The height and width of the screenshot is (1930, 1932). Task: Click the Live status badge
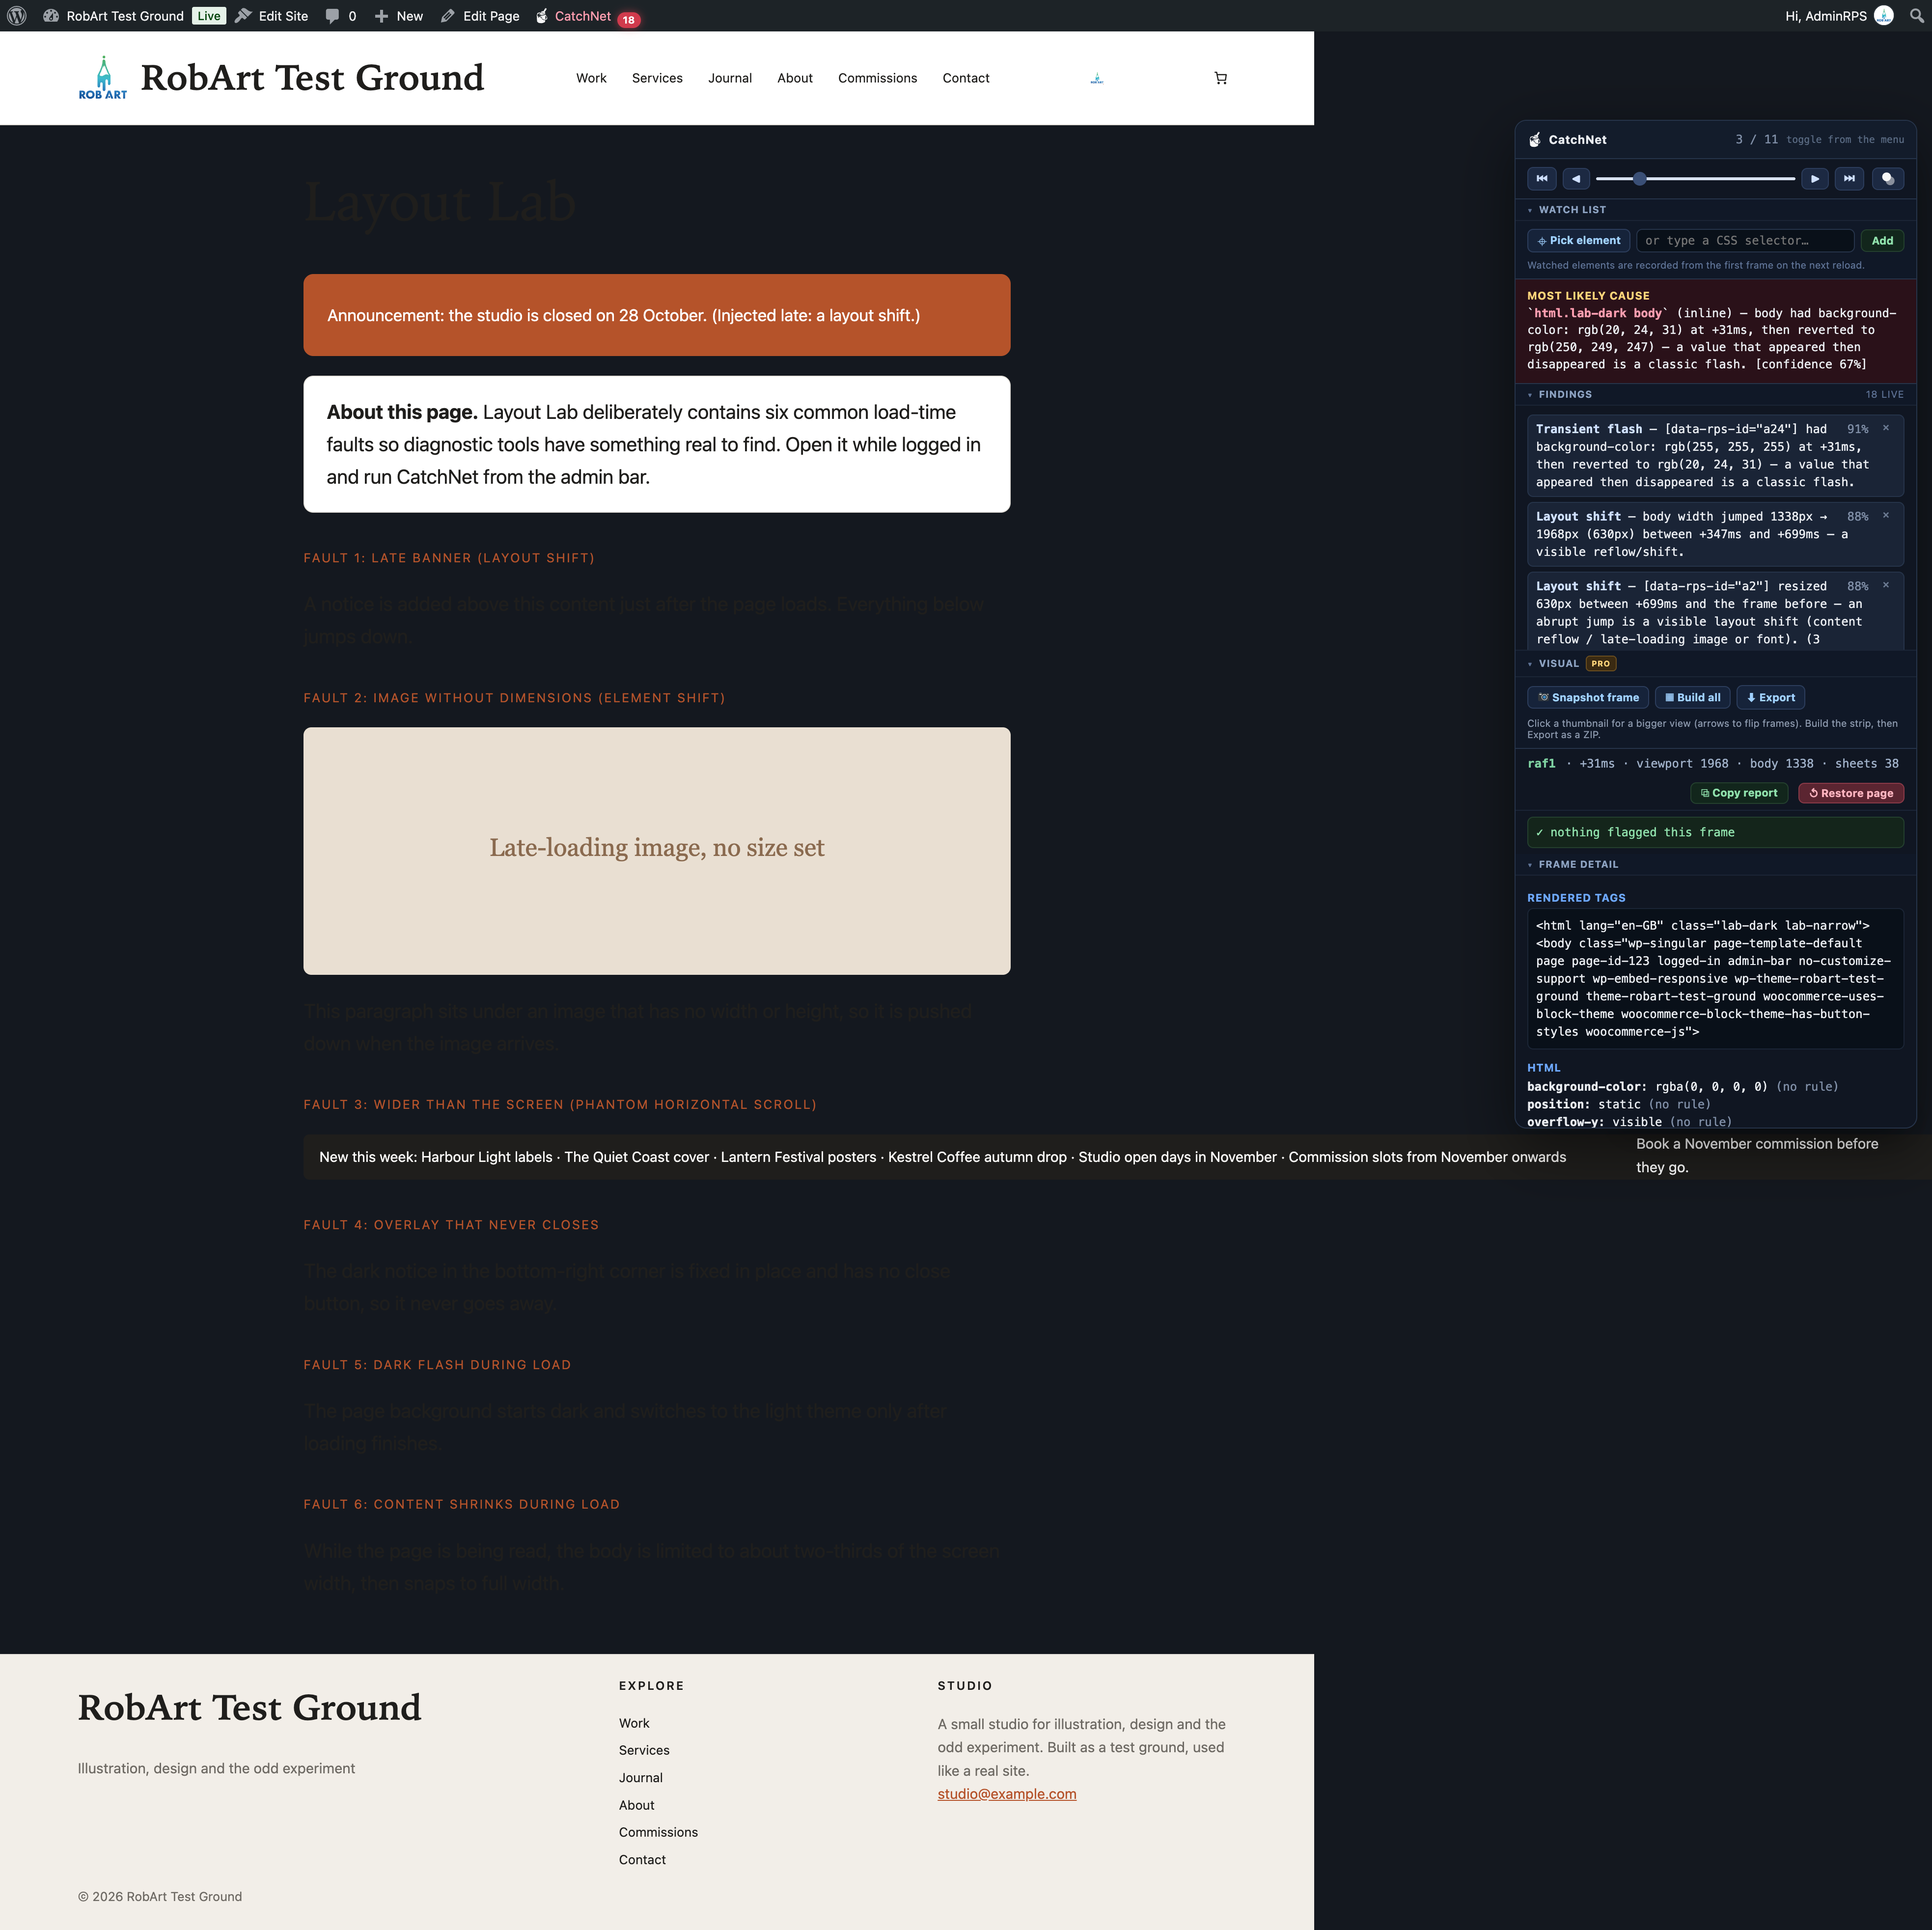click(x=209, y=16)
